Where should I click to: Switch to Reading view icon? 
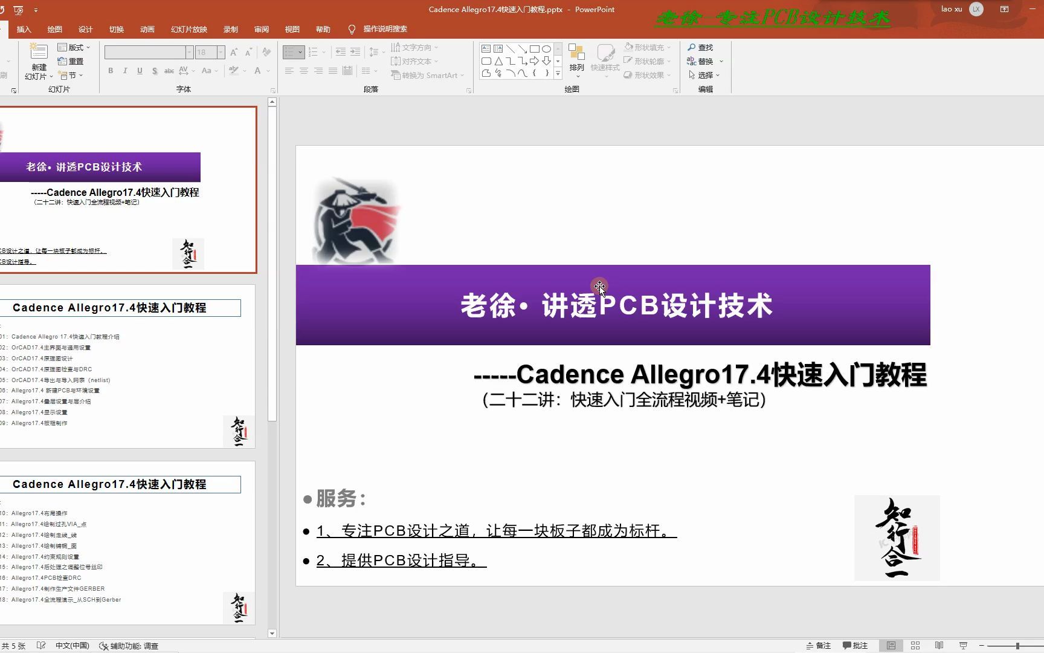[939, 646]
